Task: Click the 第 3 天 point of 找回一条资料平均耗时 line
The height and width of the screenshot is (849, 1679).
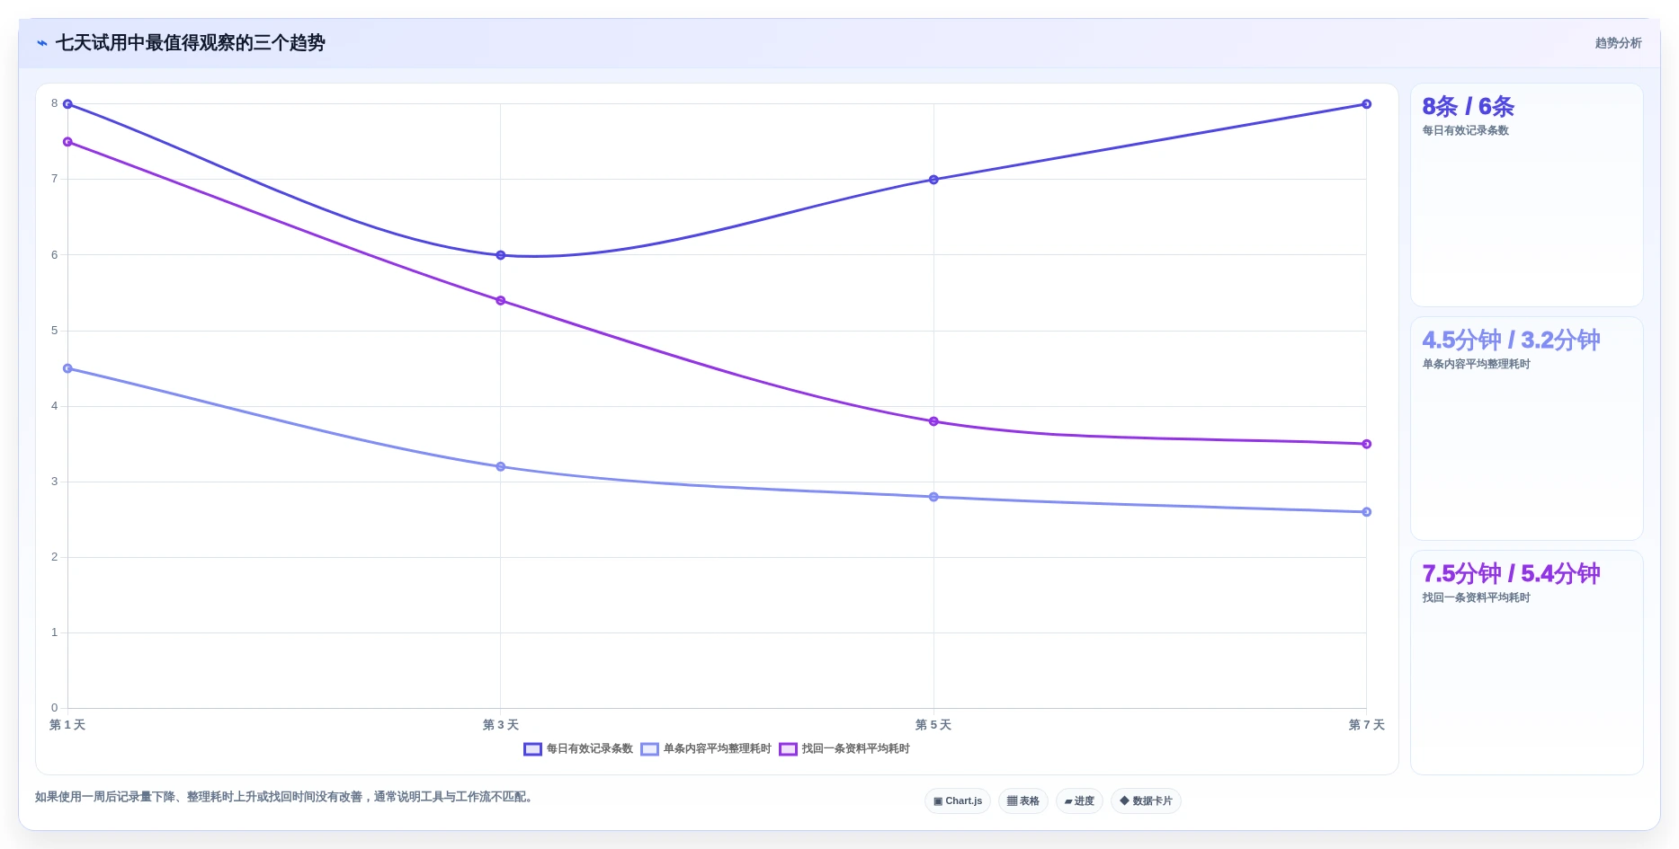Action: pos(501,301)
